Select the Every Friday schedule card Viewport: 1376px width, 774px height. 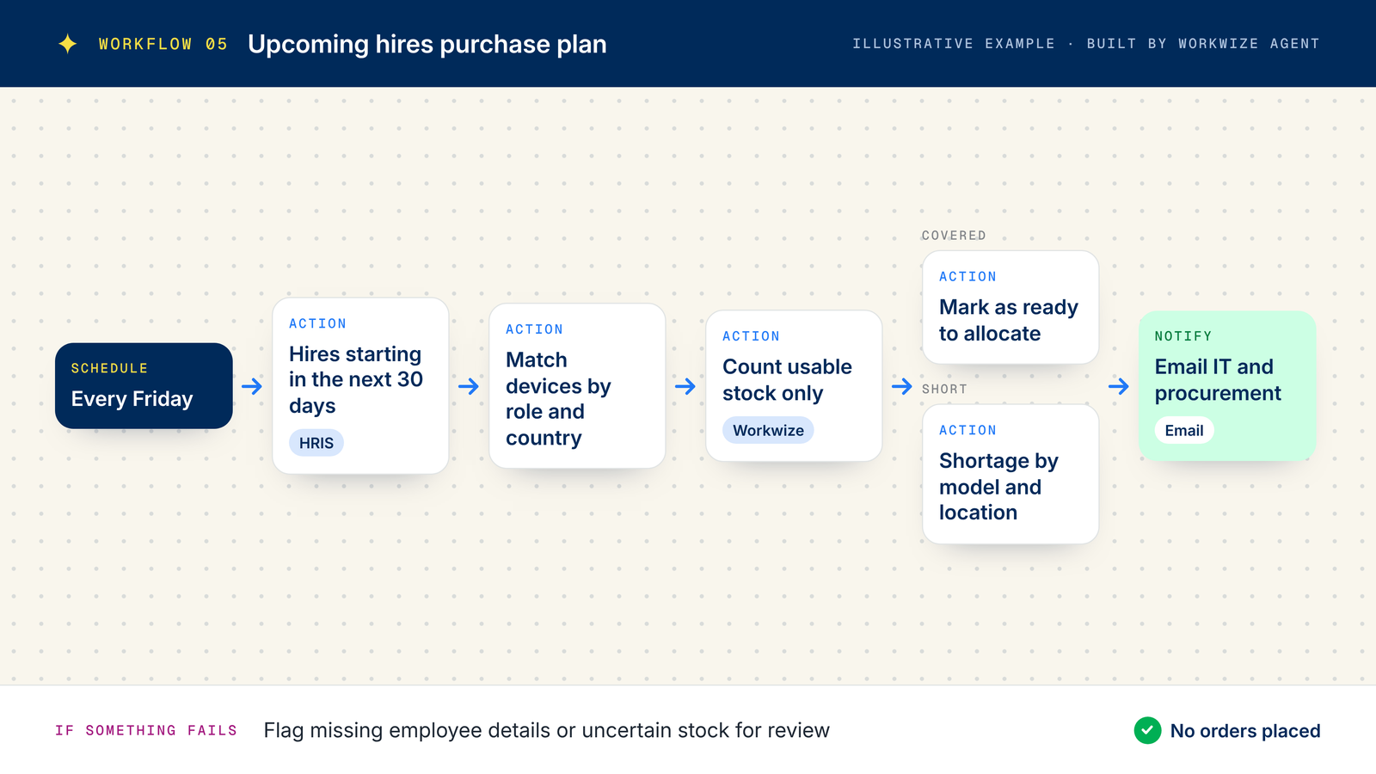[x=144, y=386]
